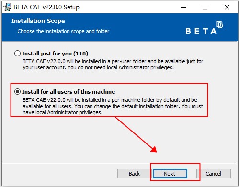Select 'Install for all users of this machine' radio
The width and height of the screenshot is (239, 187).
coord(17,92)
